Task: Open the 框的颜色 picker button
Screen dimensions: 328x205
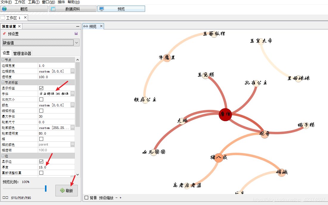Action: coord(72,144)
